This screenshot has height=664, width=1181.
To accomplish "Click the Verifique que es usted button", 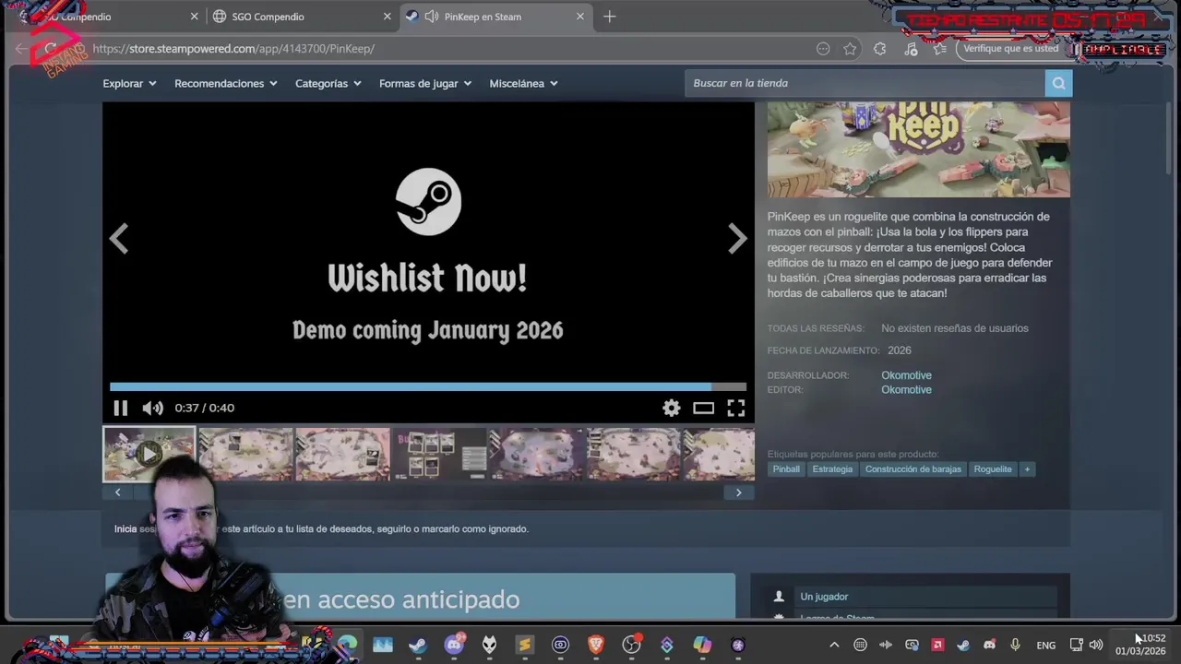I will [1011, 49].
